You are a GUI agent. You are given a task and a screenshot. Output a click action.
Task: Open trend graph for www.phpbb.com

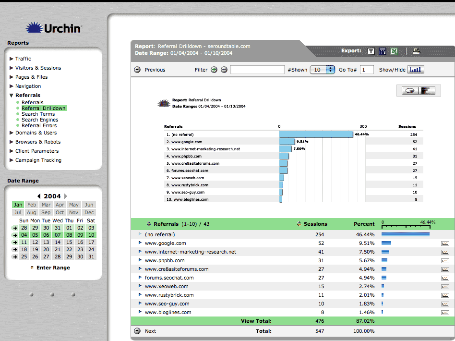[x=445, y=261]
